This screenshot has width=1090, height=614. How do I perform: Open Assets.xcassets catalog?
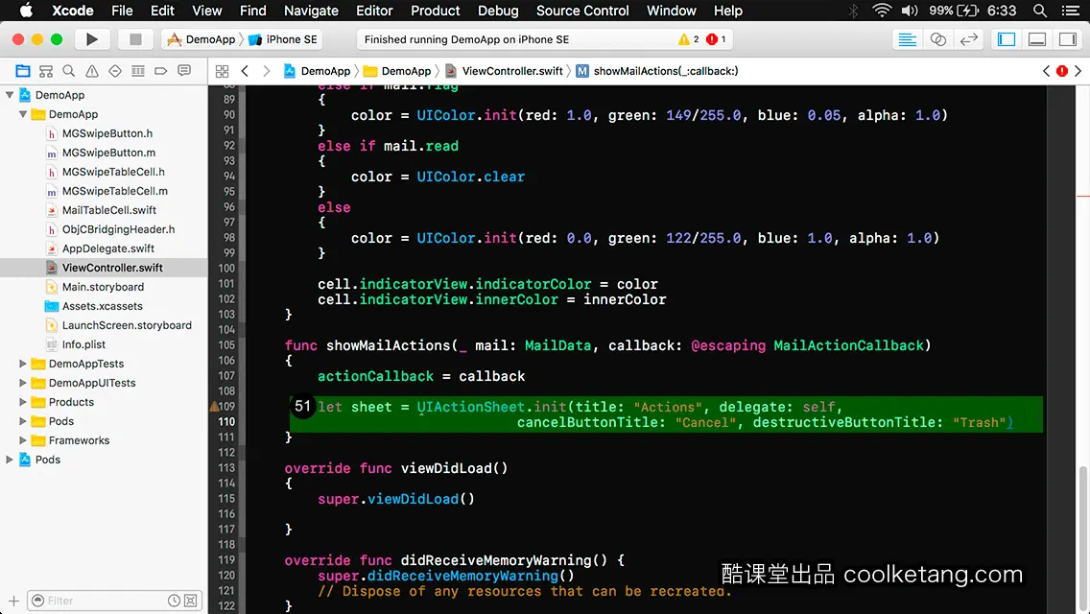(x=102, y=306)
